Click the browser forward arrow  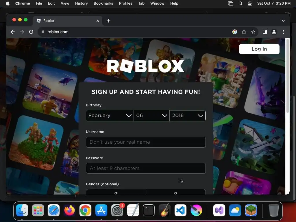click(22, 32)
